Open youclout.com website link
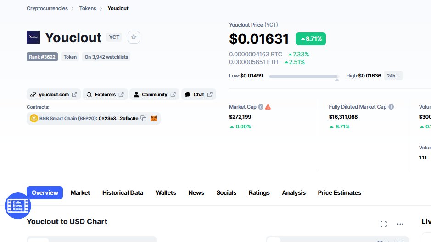The height and width of the screenshot is (242, 431). tap(54, 94)
